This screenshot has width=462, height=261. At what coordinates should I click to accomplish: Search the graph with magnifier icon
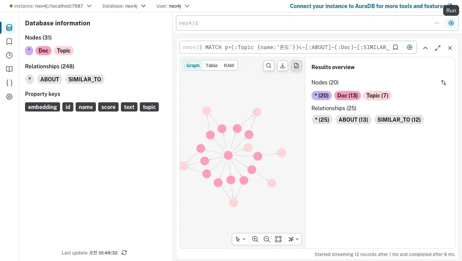(x=269, y=66)
